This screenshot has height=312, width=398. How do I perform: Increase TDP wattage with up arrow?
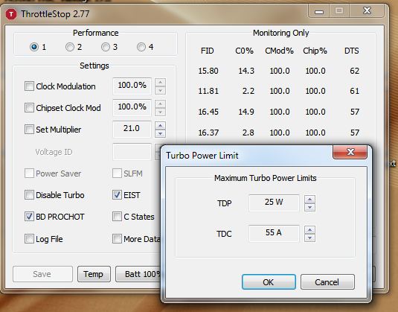point(310,200)
